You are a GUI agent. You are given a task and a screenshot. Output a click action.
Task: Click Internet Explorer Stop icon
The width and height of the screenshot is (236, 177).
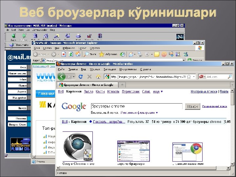click(x=64, y=54)
